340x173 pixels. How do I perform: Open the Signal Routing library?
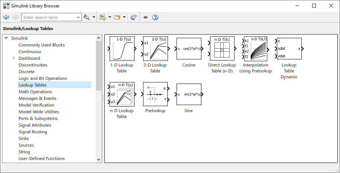pyautogui.click(x=33, y=132)
